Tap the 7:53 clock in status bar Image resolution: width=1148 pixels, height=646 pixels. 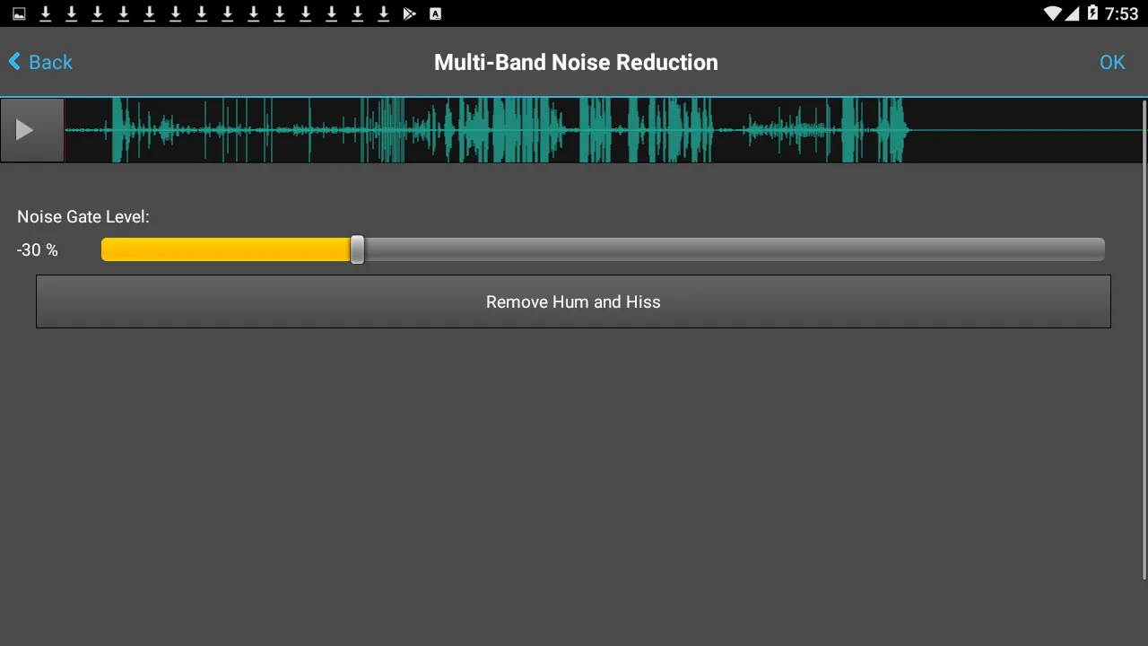[1122, 13]
